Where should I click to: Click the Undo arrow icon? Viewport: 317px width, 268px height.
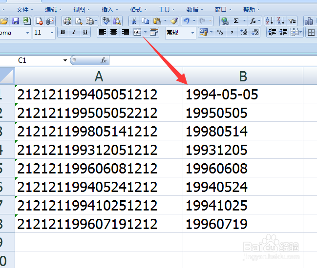pyautogui.click(x=187, y=21)
